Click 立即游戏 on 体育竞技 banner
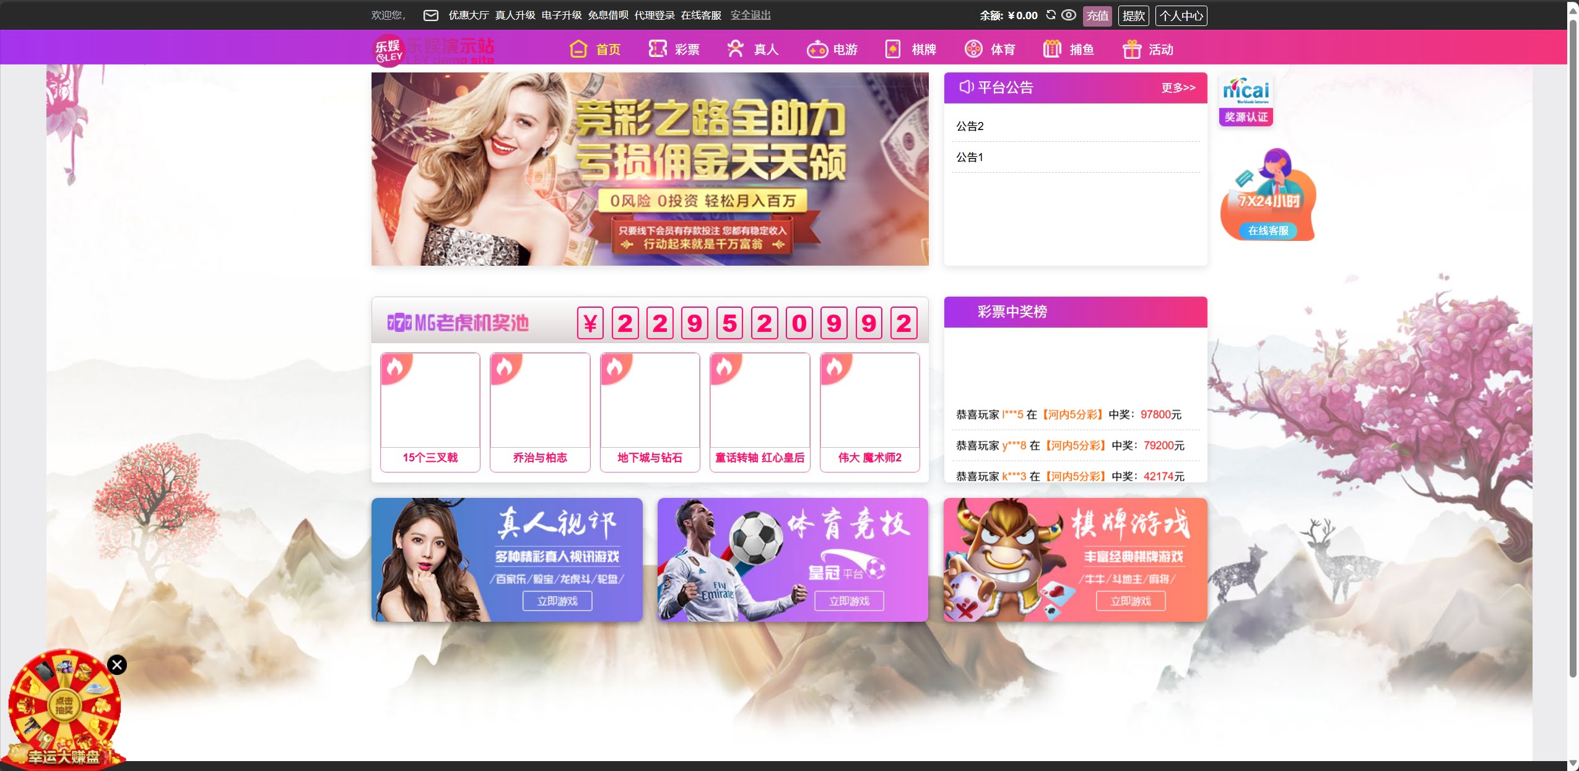 [849, 601]
